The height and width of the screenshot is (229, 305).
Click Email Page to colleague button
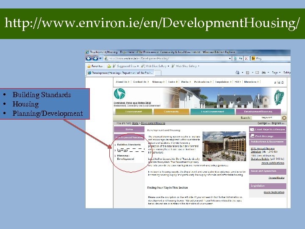point(268,129)
